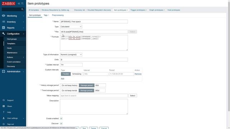Click inside the Formula text area
The height and width of the screenshot is (129, 230).
point(94,43)
